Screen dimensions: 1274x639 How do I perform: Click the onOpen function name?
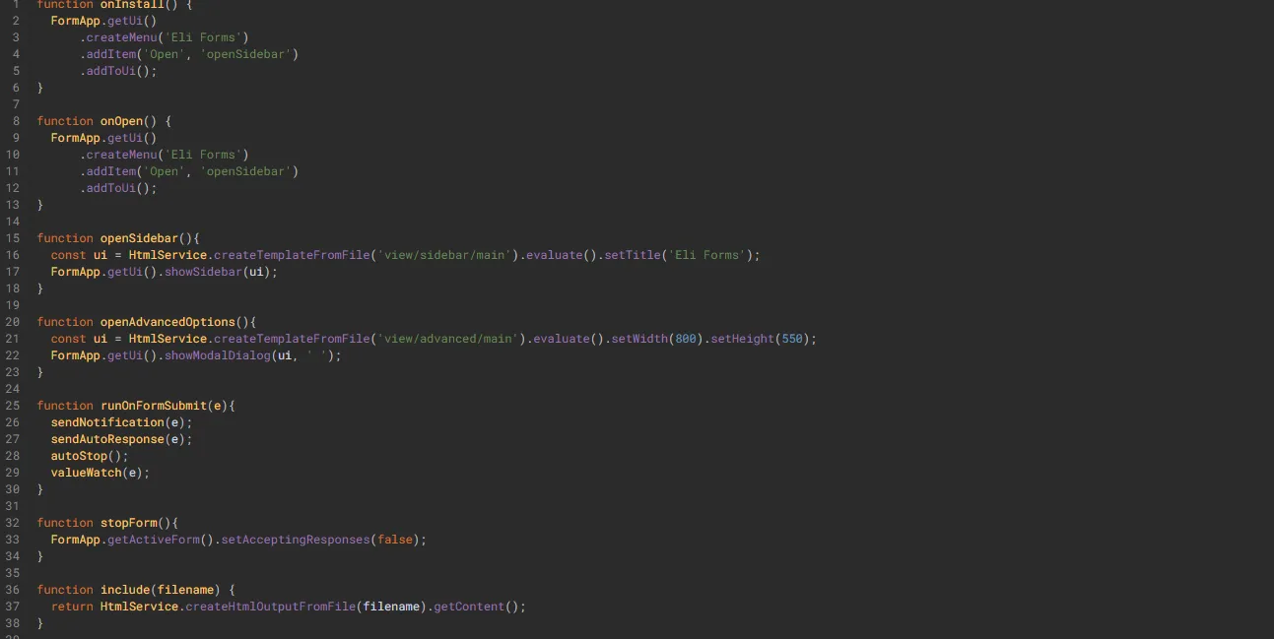(x=122, y=120)
